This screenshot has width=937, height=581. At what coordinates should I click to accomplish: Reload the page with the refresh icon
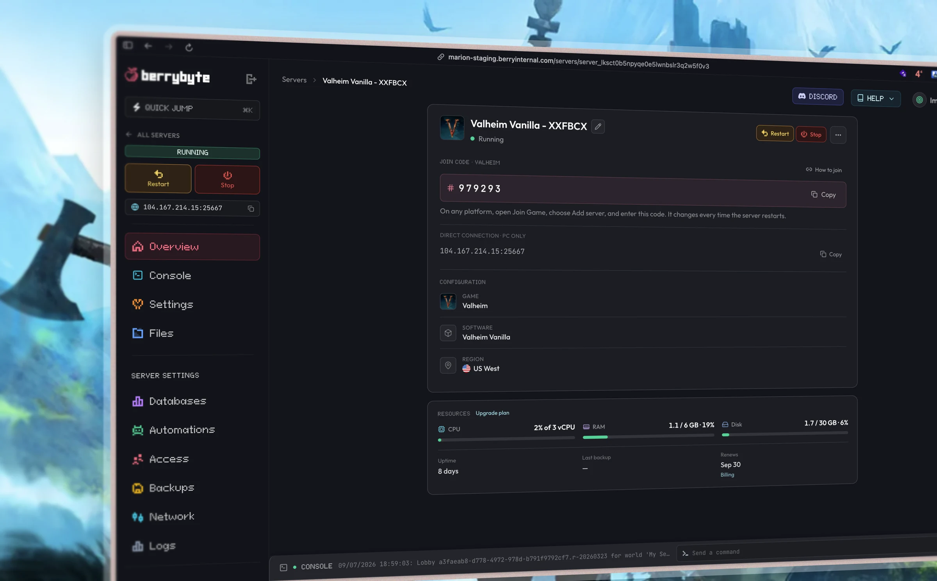click(x=189, y=48)
